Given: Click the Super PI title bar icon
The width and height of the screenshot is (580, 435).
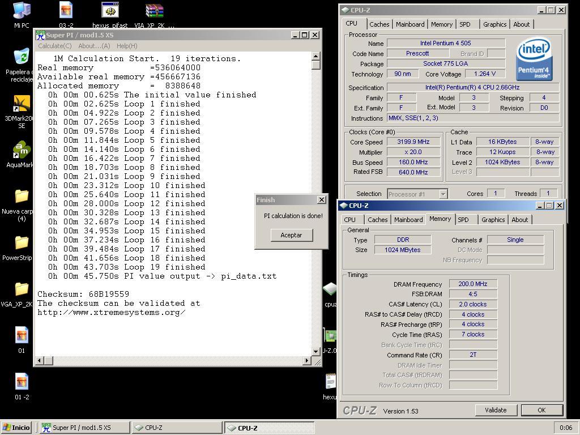Looking at the screenshot, I should 40,35.
